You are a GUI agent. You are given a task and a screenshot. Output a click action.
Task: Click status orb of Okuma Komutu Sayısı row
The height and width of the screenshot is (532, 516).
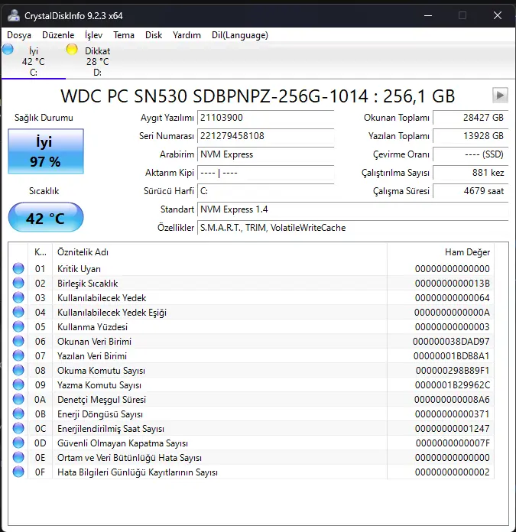click(x=18, y=370)
